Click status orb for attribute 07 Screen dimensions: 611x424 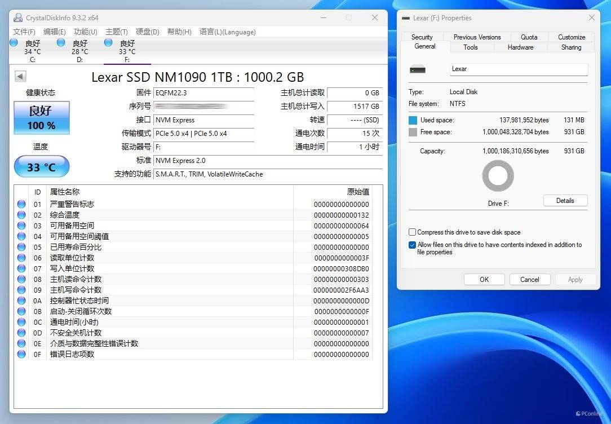tap(21, 268)
